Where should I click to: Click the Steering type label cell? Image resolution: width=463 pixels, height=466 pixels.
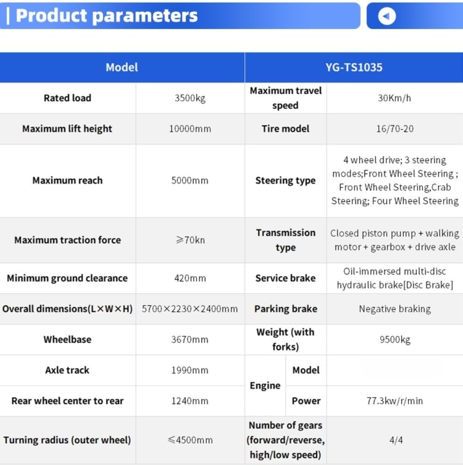pyautogui.click(x=285, y=181)
